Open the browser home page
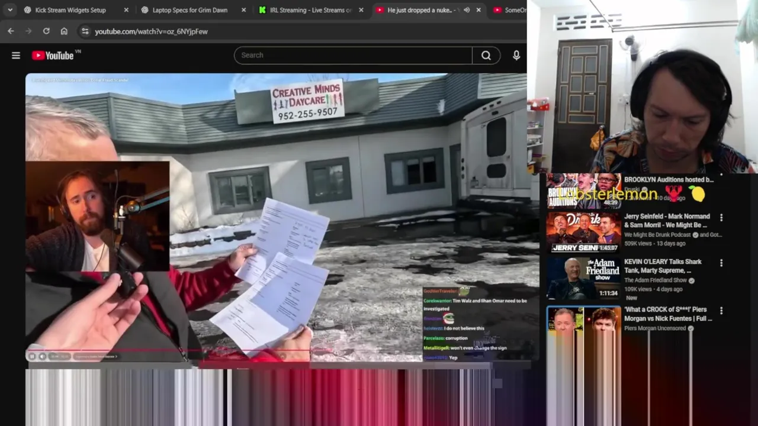 tap(64, 31)
